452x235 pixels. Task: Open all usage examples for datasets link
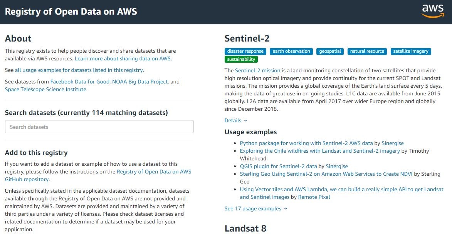79,70
